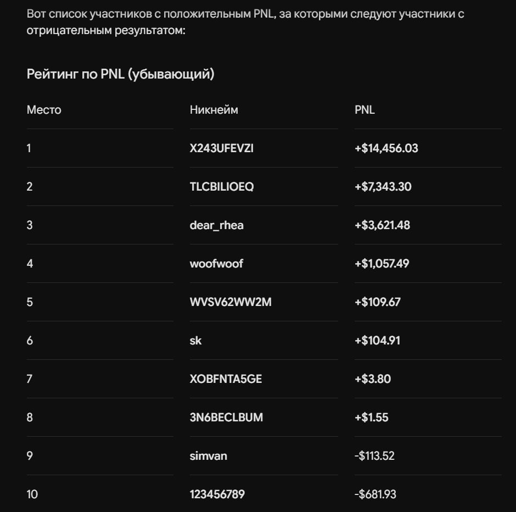Select nickname X243UFEVZI in first row
This screenshot has width=516, height=512.
221,148
